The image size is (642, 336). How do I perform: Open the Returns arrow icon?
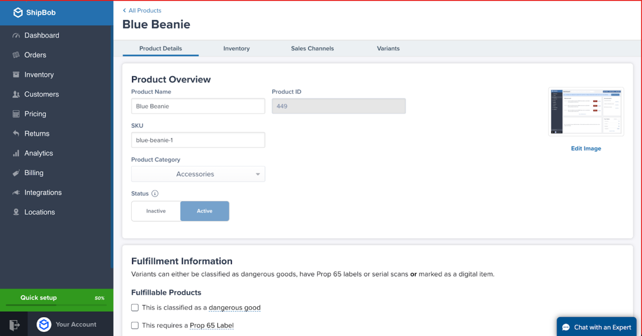pyautogui.click(x=16, y=133)
